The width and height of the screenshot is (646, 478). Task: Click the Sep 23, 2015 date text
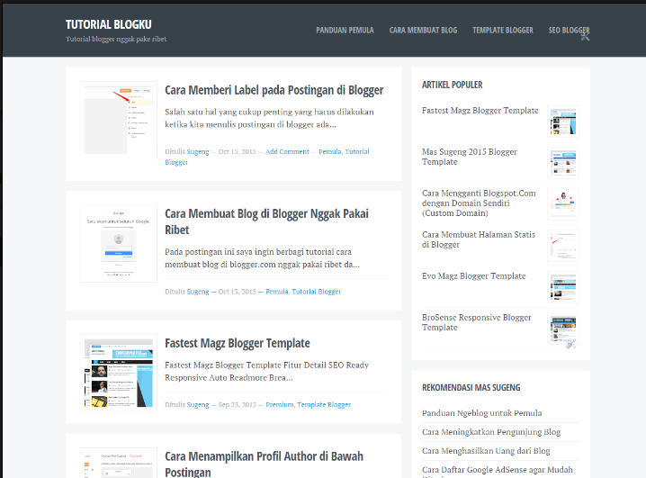pos(237,404)
